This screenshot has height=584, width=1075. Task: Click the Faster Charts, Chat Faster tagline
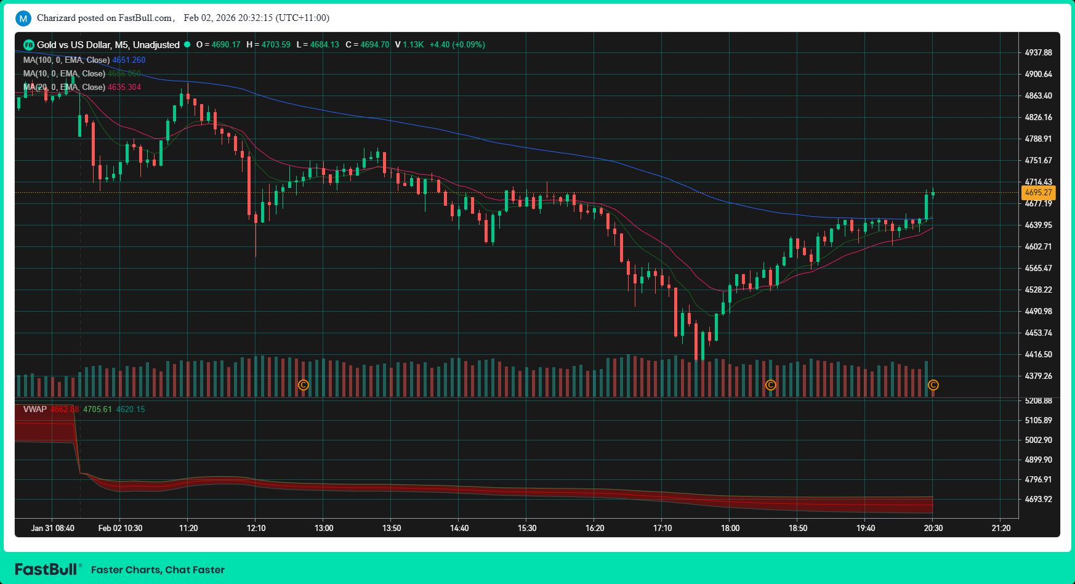[158, 570]
